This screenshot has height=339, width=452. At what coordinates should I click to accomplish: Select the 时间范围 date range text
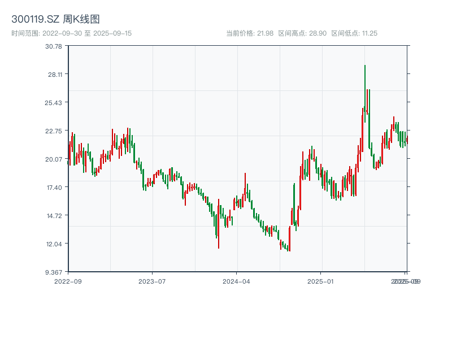[71, 33]
